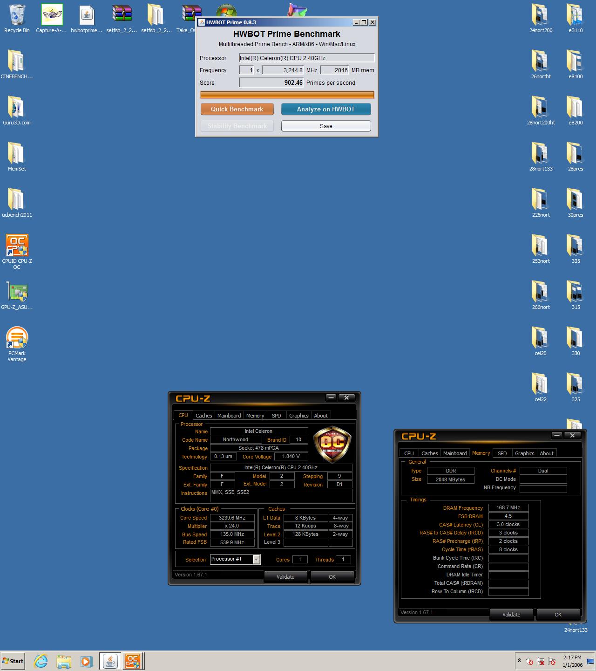The image size is (596, 671).
Task: Open the 325 folder
Action: tap(576, 388)
